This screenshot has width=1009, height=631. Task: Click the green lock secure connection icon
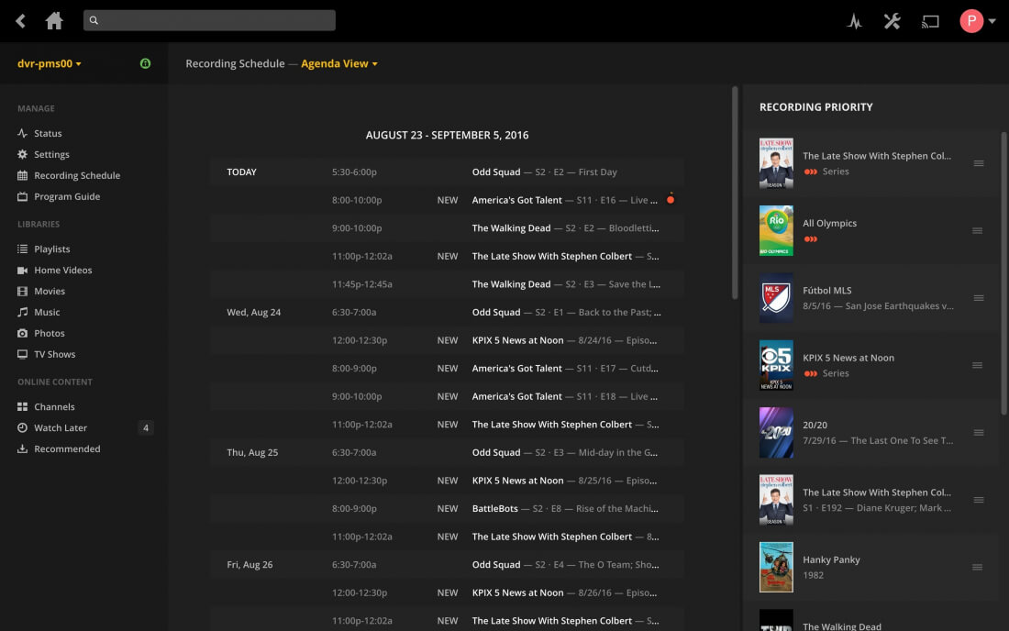[x=145, y=63]
